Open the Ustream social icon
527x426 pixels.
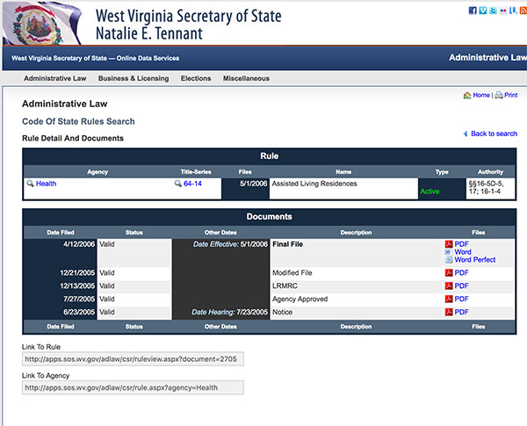513,11
